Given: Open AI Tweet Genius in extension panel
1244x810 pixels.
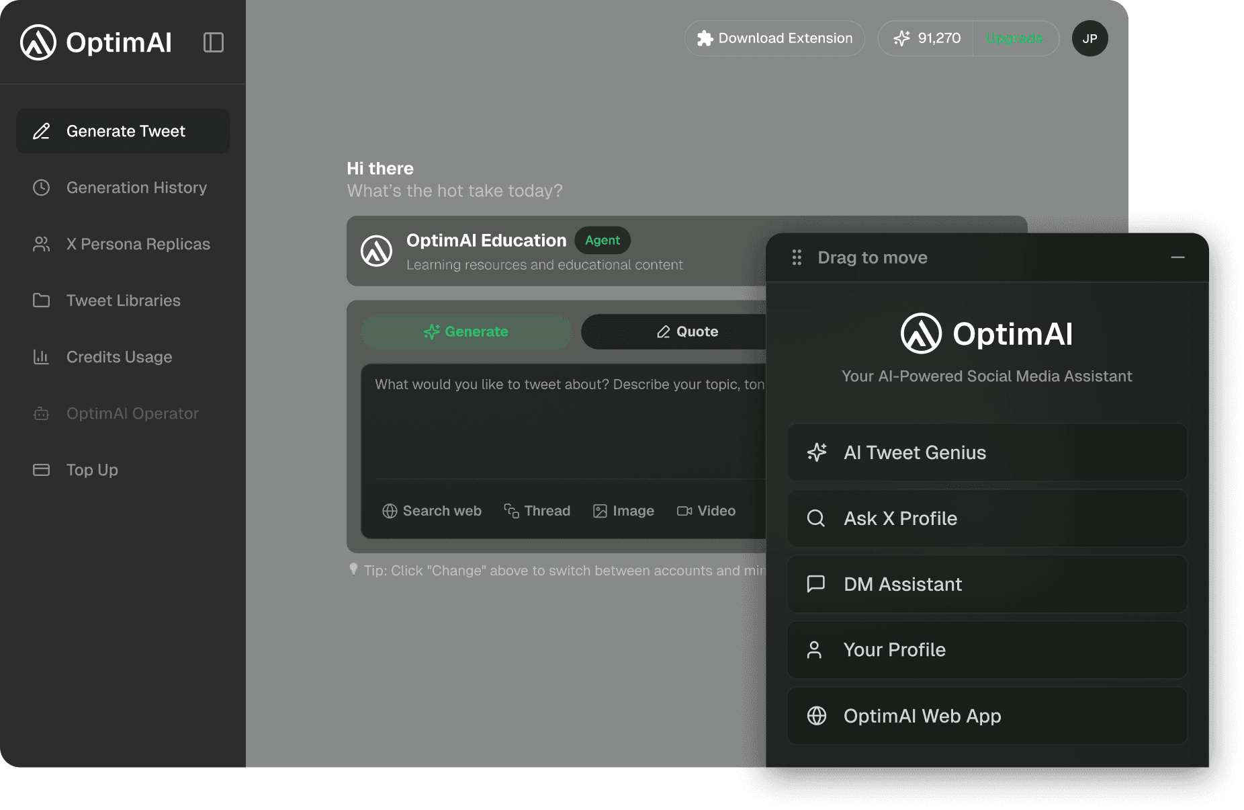Looking at the screenshot, I should 987,452.
